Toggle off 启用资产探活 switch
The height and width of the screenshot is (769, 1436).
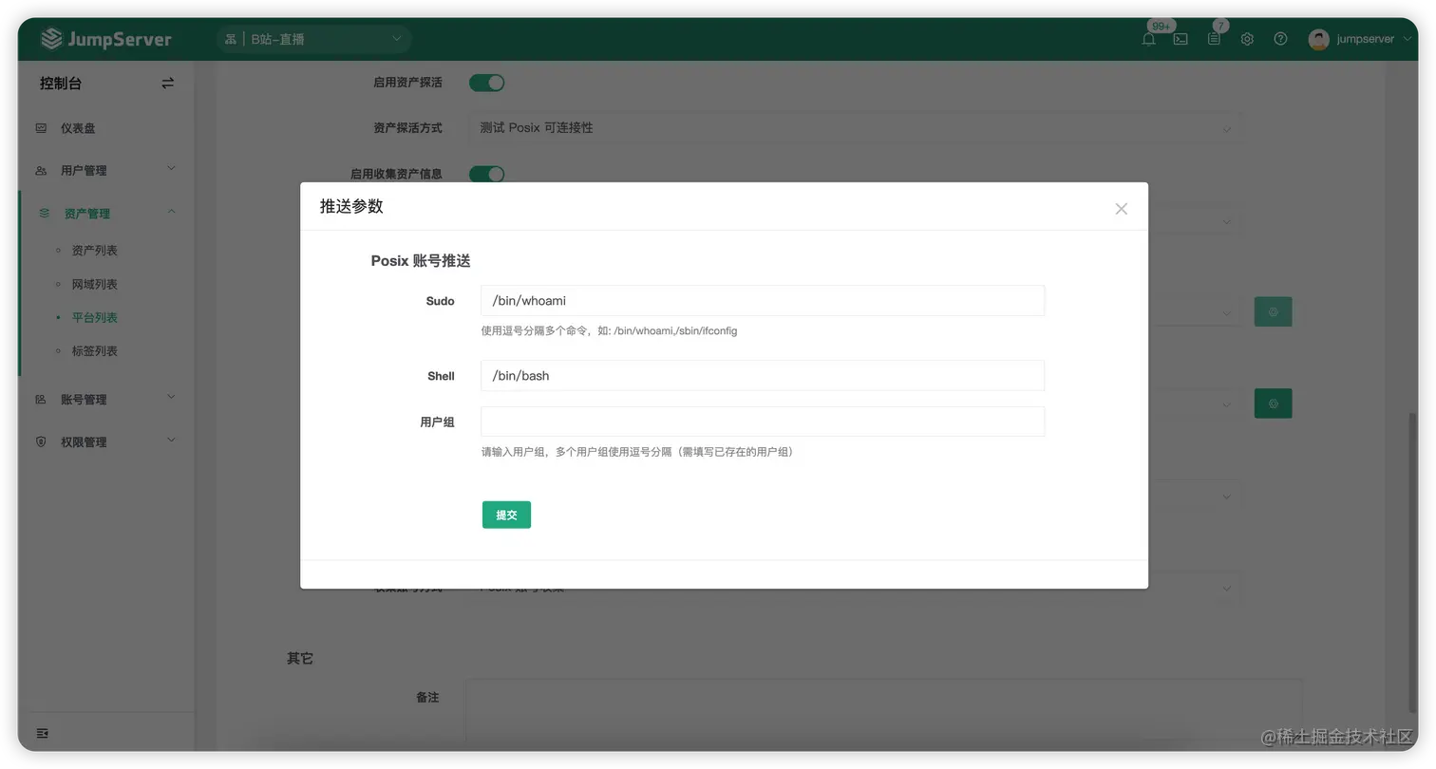point(486,83)
